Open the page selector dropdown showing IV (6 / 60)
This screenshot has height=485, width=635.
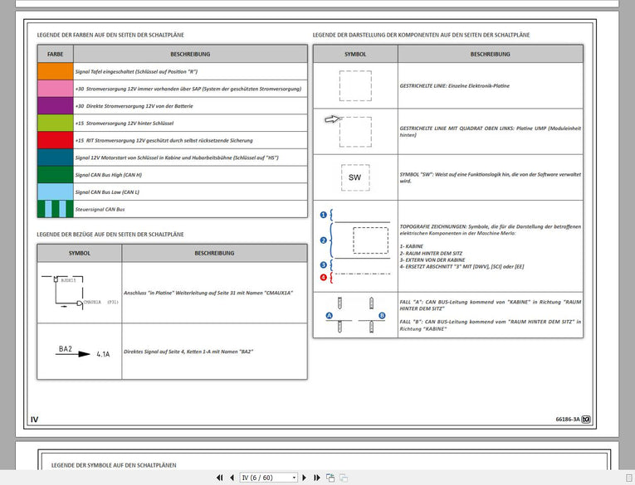(x=268, y=478)
